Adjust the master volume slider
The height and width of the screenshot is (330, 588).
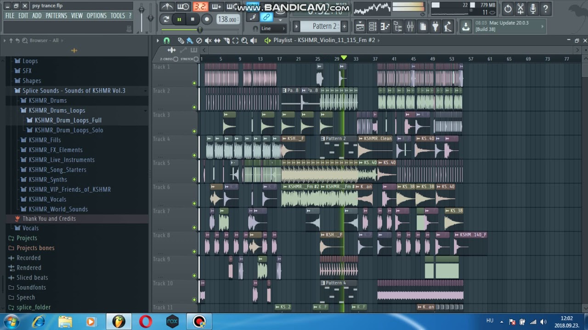point(141,10)
